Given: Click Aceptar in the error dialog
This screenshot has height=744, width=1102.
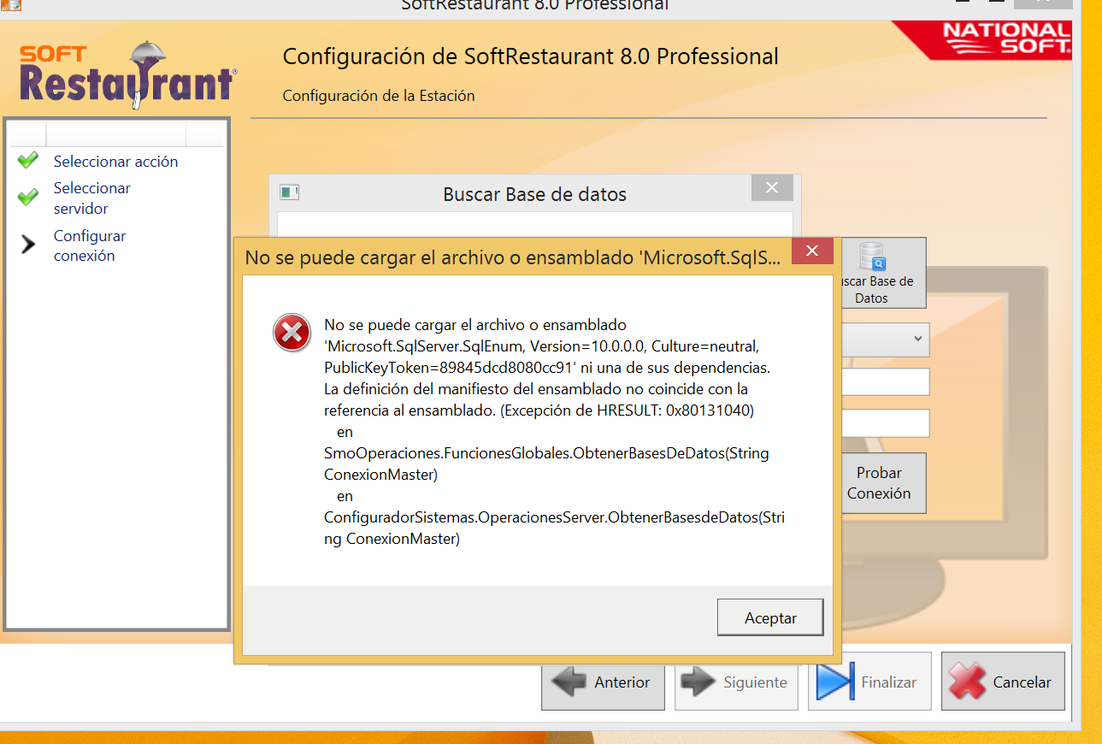Looking at the screenshot, I should [x=770, y=617].
